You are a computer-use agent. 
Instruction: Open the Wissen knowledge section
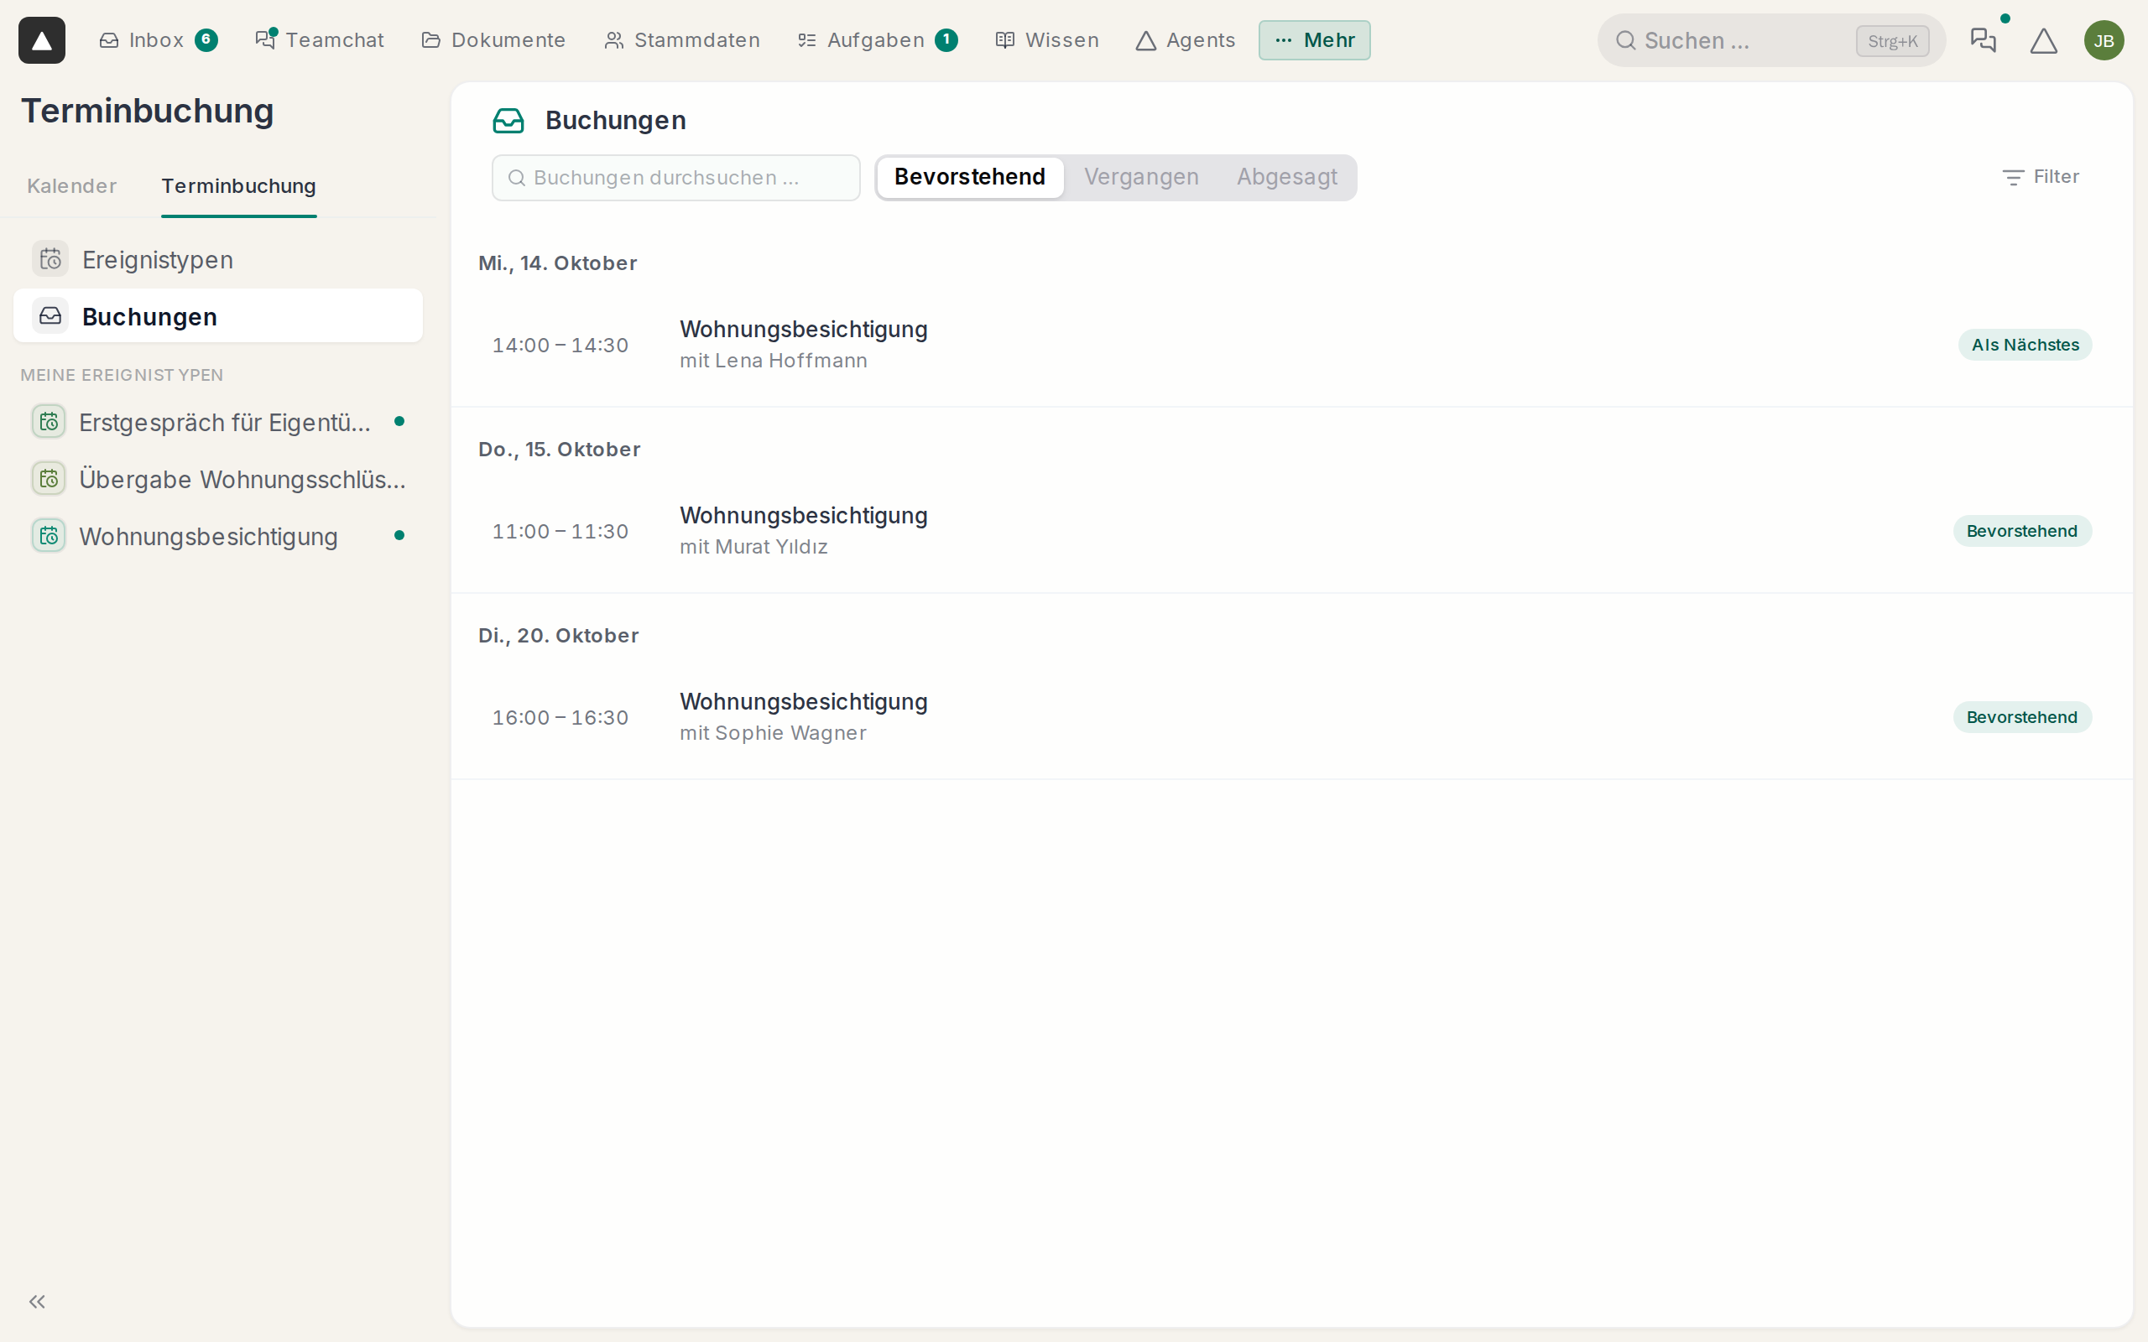click(x=1047, y=40)
